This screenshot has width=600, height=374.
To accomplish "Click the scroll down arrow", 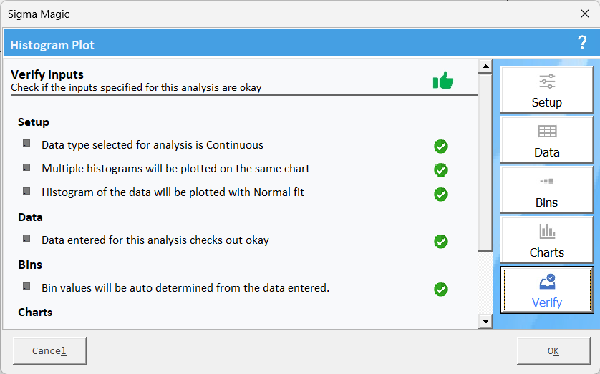I will pos(485,321).
